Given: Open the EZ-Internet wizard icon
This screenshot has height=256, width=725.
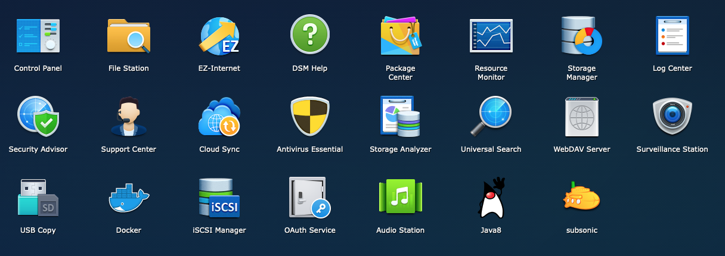Looking at the screenshot, I should pyautogui.click(x=219, y=36).
